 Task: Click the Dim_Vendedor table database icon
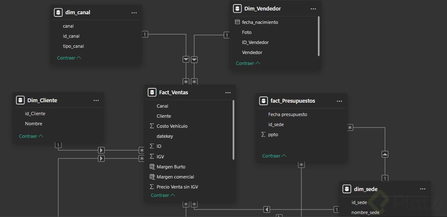[237, 8]
